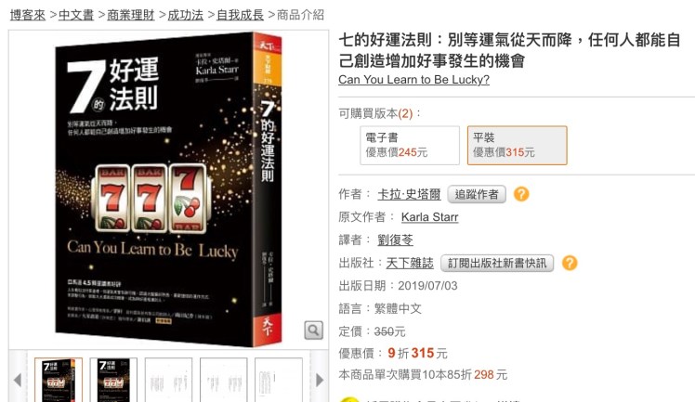Go to 中文書 breadcrumb category
Viewport: 695px width, 402px height.
pyautogui.click(x=76, y=15)
